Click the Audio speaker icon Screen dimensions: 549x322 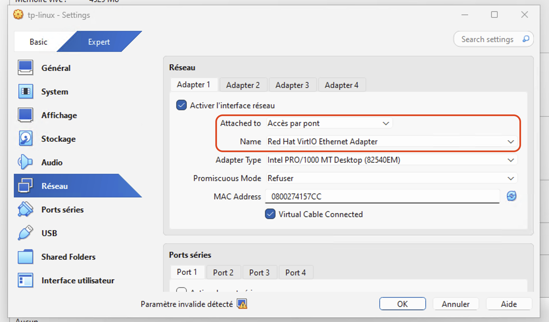pyautogui.click(x=25, y=162)
